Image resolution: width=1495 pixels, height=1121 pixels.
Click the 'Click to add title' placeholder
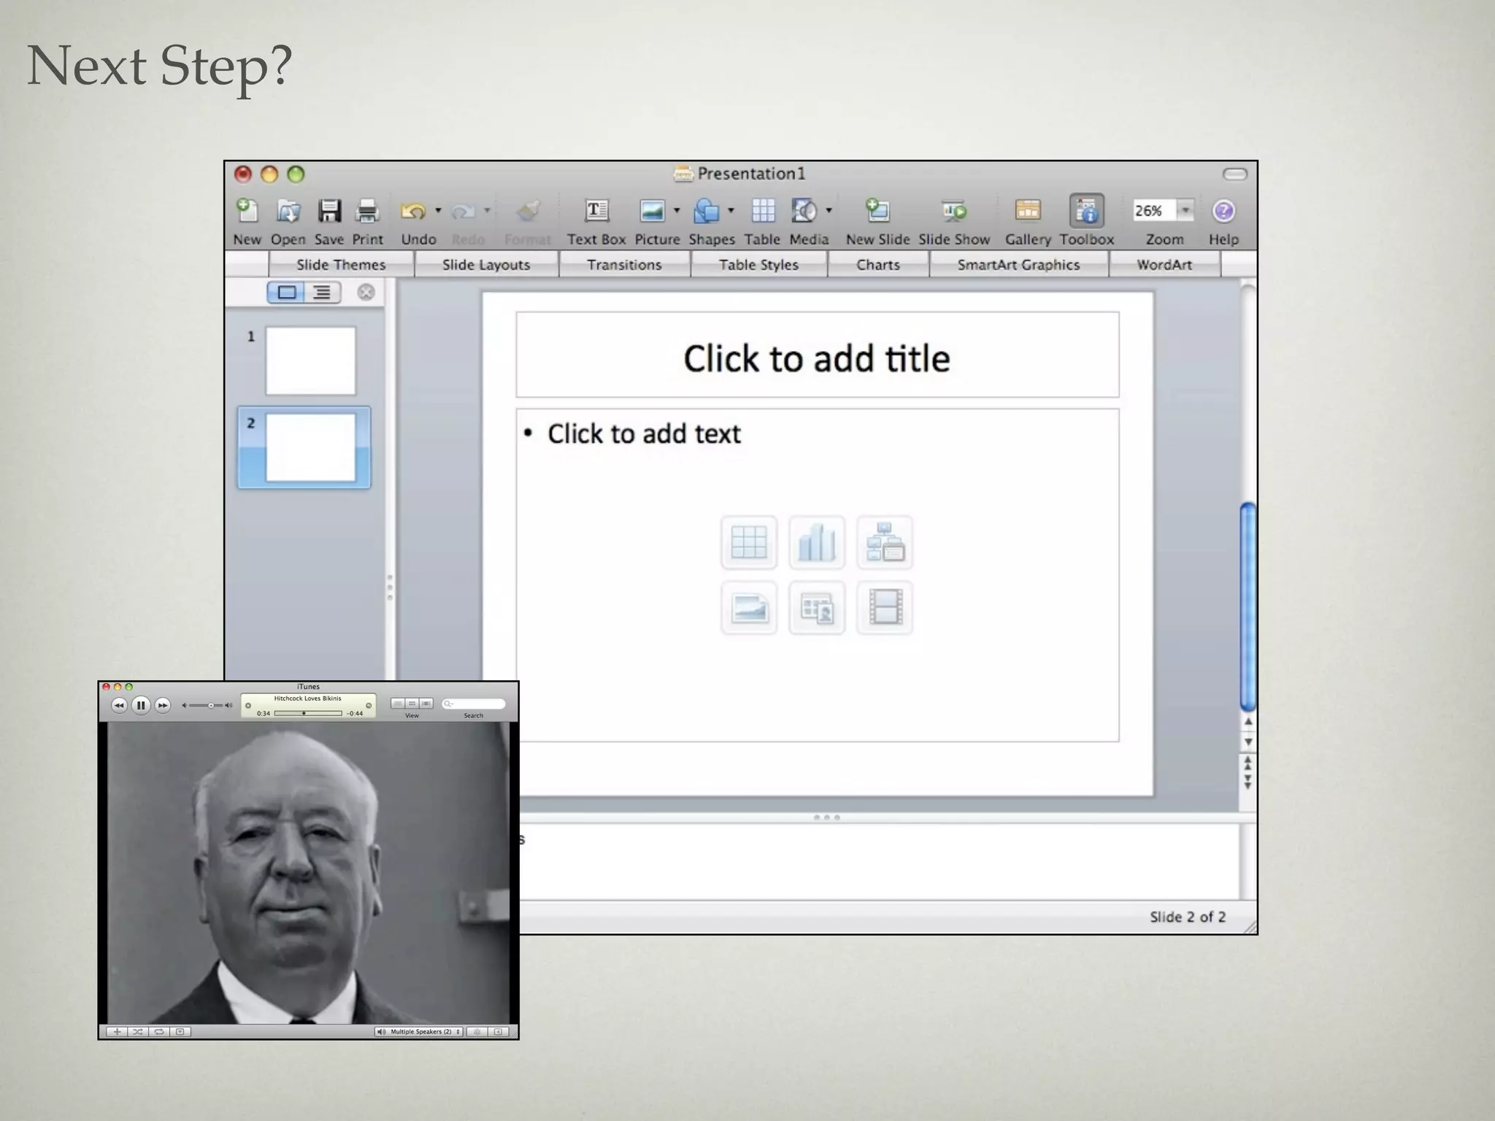[817, 358]
